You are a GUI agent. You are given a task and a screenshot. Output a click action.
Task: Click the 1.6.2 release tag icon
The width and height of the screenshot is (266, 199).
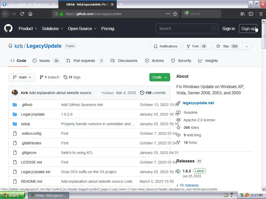point(179,171)
